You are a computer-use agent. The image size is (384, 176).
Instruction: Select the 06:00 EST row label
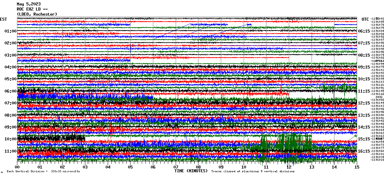coord(11,91)
